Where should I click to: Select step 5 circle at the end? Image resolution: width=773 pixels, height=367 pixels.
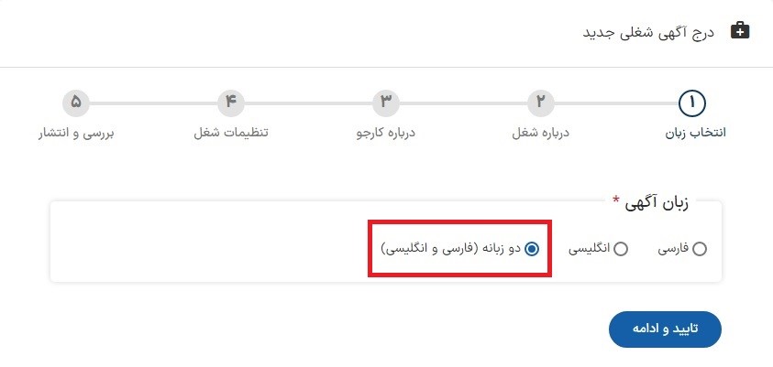coord(76,103)
